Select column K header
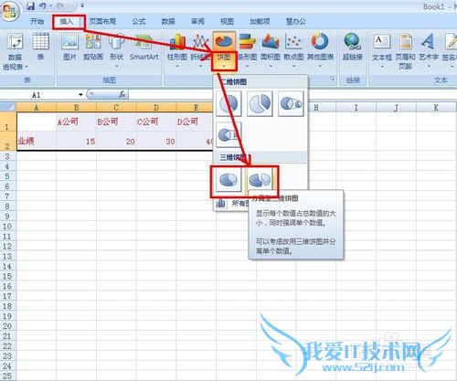 436,107
